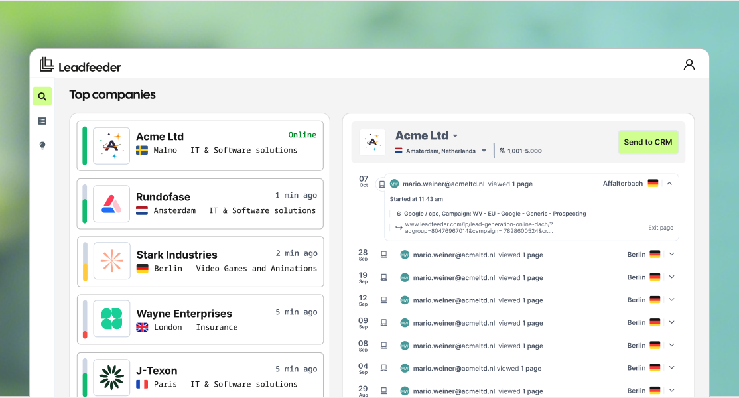The width and height of the screenshot is (739, 398).
Task: Click mario.weiner email in 07 Oct visit
Action: pos(444,184)
